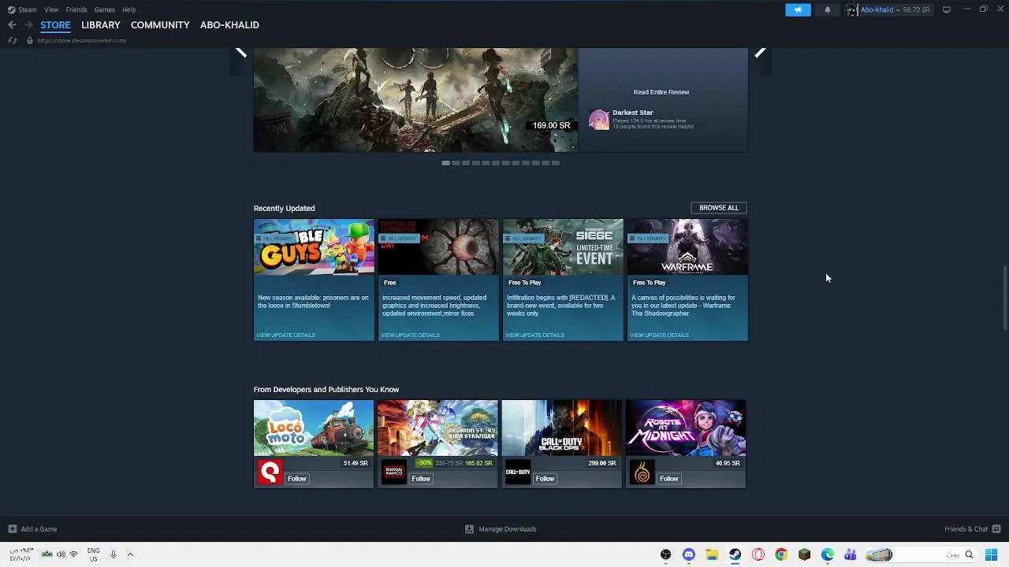Image resolution: width=1009 pixels, height=567 pixels.
Task: Open File Explorer from the taskbar
Action: pos(712,554)
